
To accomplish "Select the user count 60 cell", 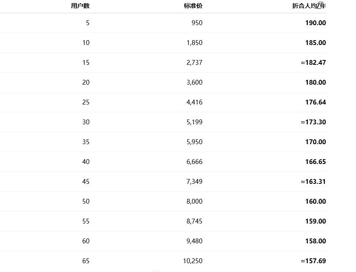I will coord(86,241).
